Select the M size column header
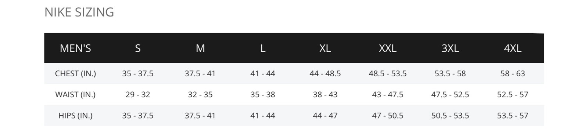Screen dimensions: 588x138 (x=200, y=48)
